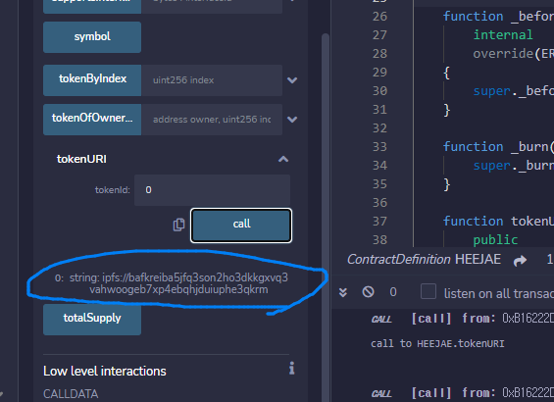
Task: Click the 'public' keyword on line 38
Action: 495,240
